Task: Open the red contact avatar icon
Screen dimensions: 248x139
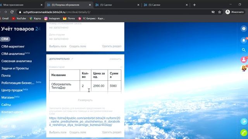Action: (x=244, y=59)
